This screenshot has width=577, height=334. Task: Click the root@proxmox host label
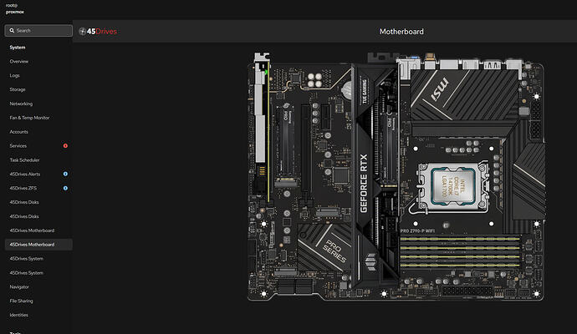point(15,9)
